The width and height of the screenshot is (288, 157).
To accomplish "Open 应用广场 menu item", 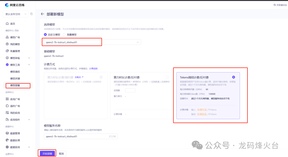I will [15, 99].
